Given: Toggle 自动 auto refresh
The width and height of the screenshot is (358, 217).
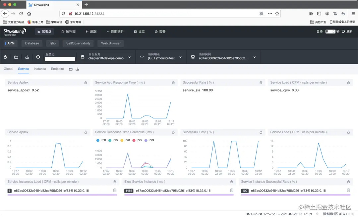Looking at the screenshot, I should (x=320, y=31).
